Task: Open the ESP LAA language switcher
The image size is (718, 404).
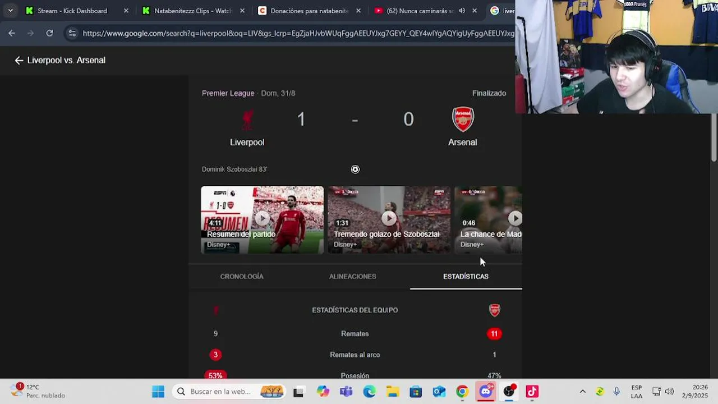Action: point(637,392)
